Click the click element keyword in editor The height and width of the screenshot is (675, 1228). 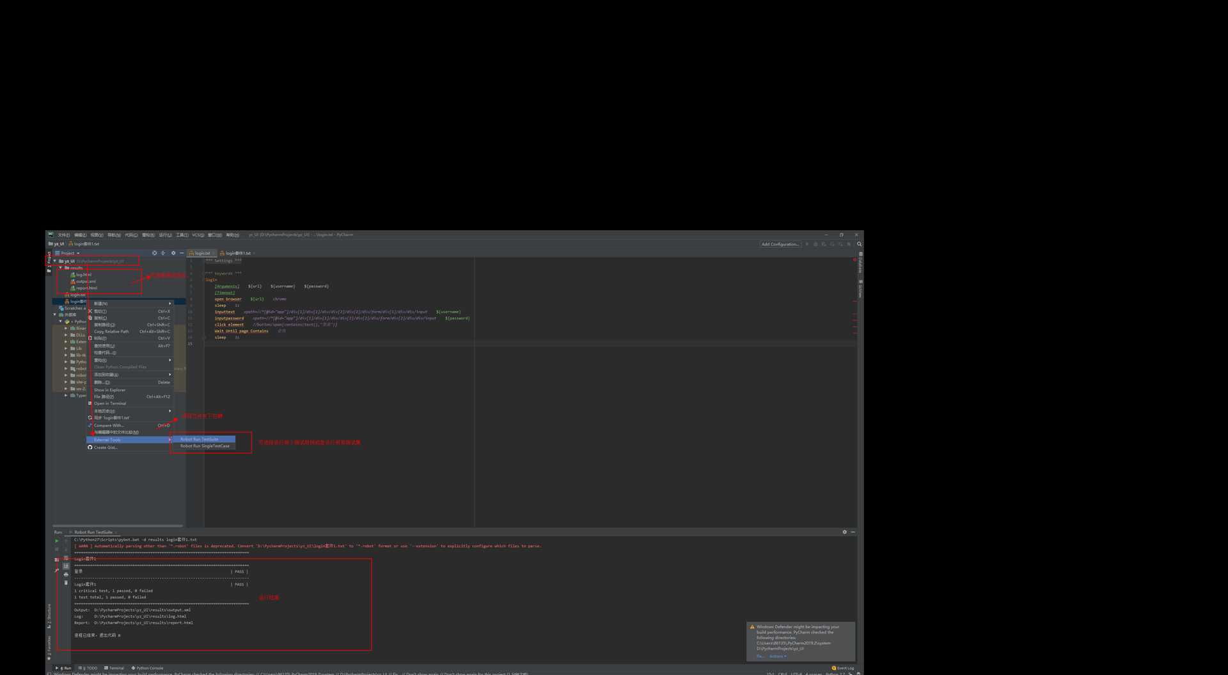[229, 325]
